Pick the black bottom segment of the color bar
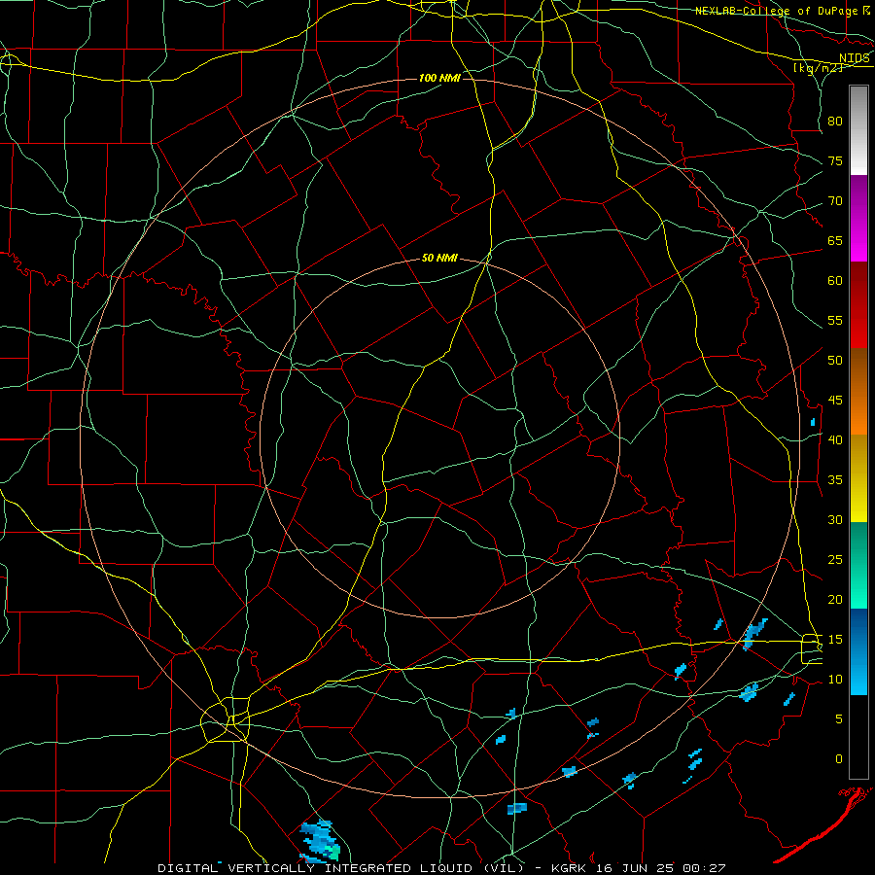The height and width of the screenshot is (875, 875). (x=858, y=737)
